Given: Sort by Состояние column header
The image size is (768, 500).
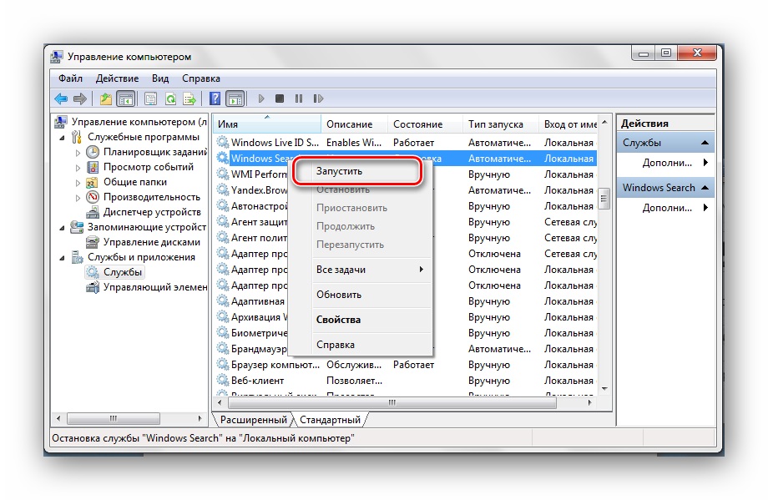Looking at the screenshot, I should point(425,124).
